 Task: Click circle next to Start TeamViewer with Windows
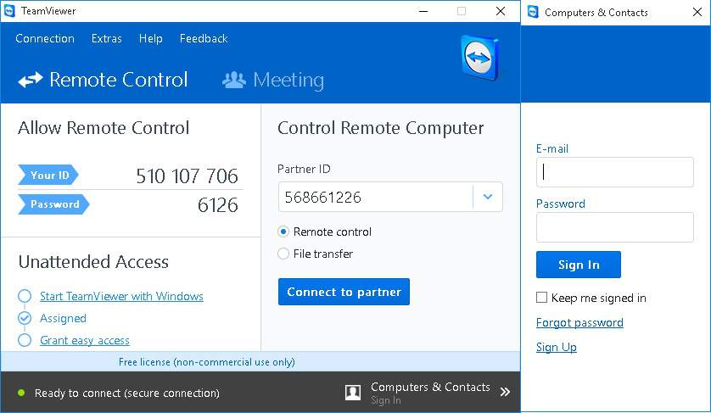click(x=25, y=296)
